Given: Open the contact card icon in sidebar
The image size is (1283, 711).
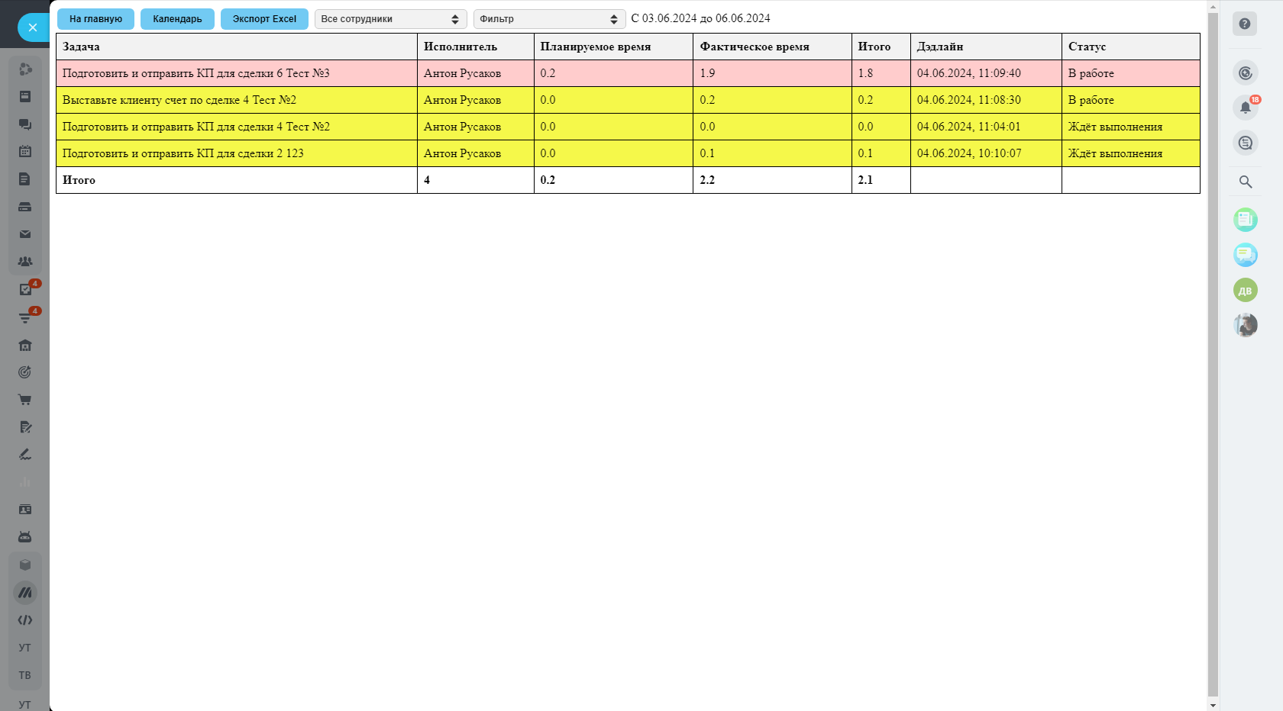Looking at the screenshot, I should point(25,510).
